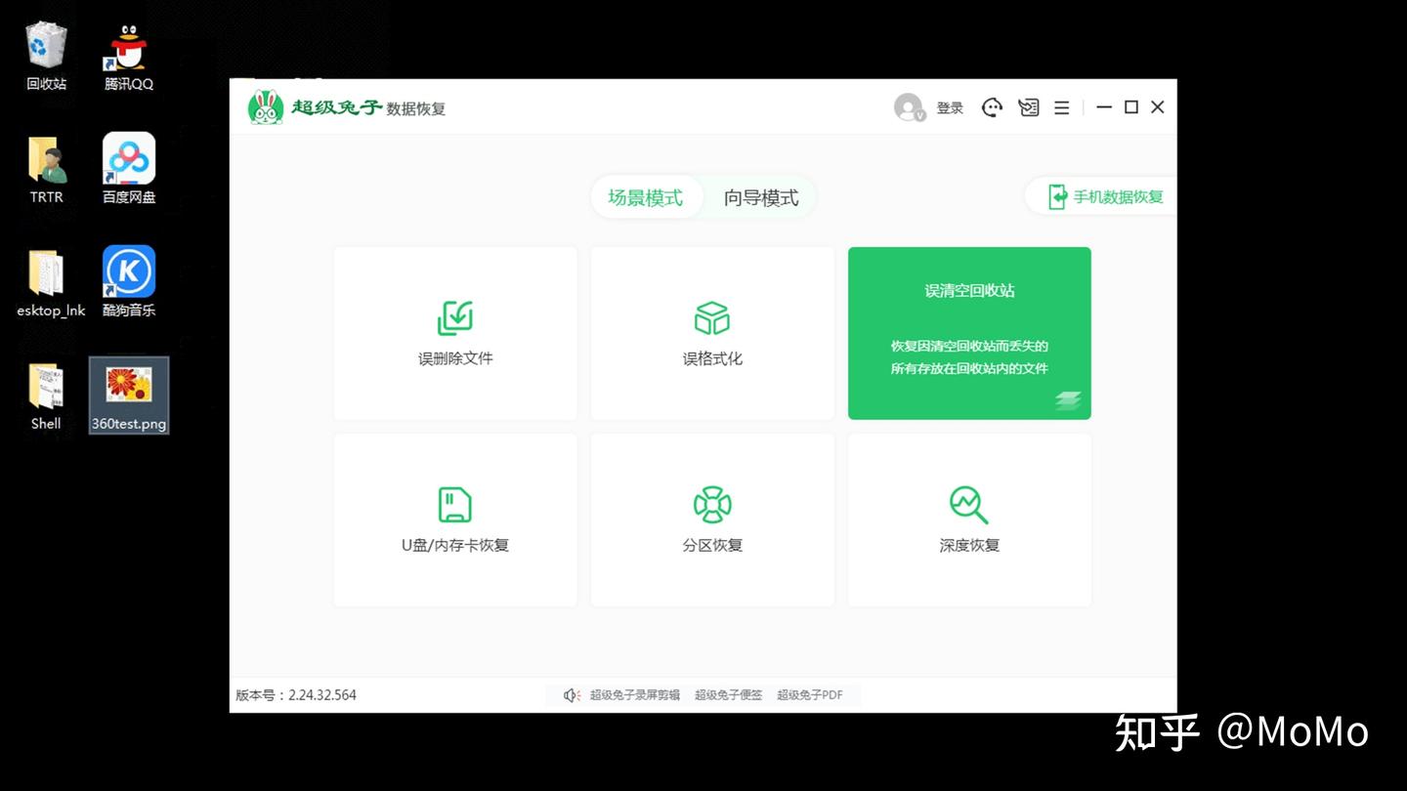
Task: Open the 误删除文件 recovery card
Action: click(x=455, y=333)
